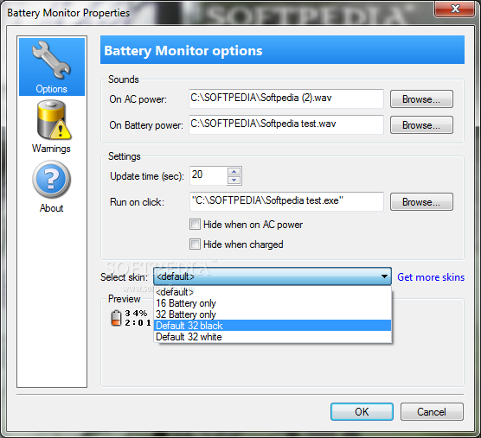Choose Default 32 white skin

click(273, 337)
